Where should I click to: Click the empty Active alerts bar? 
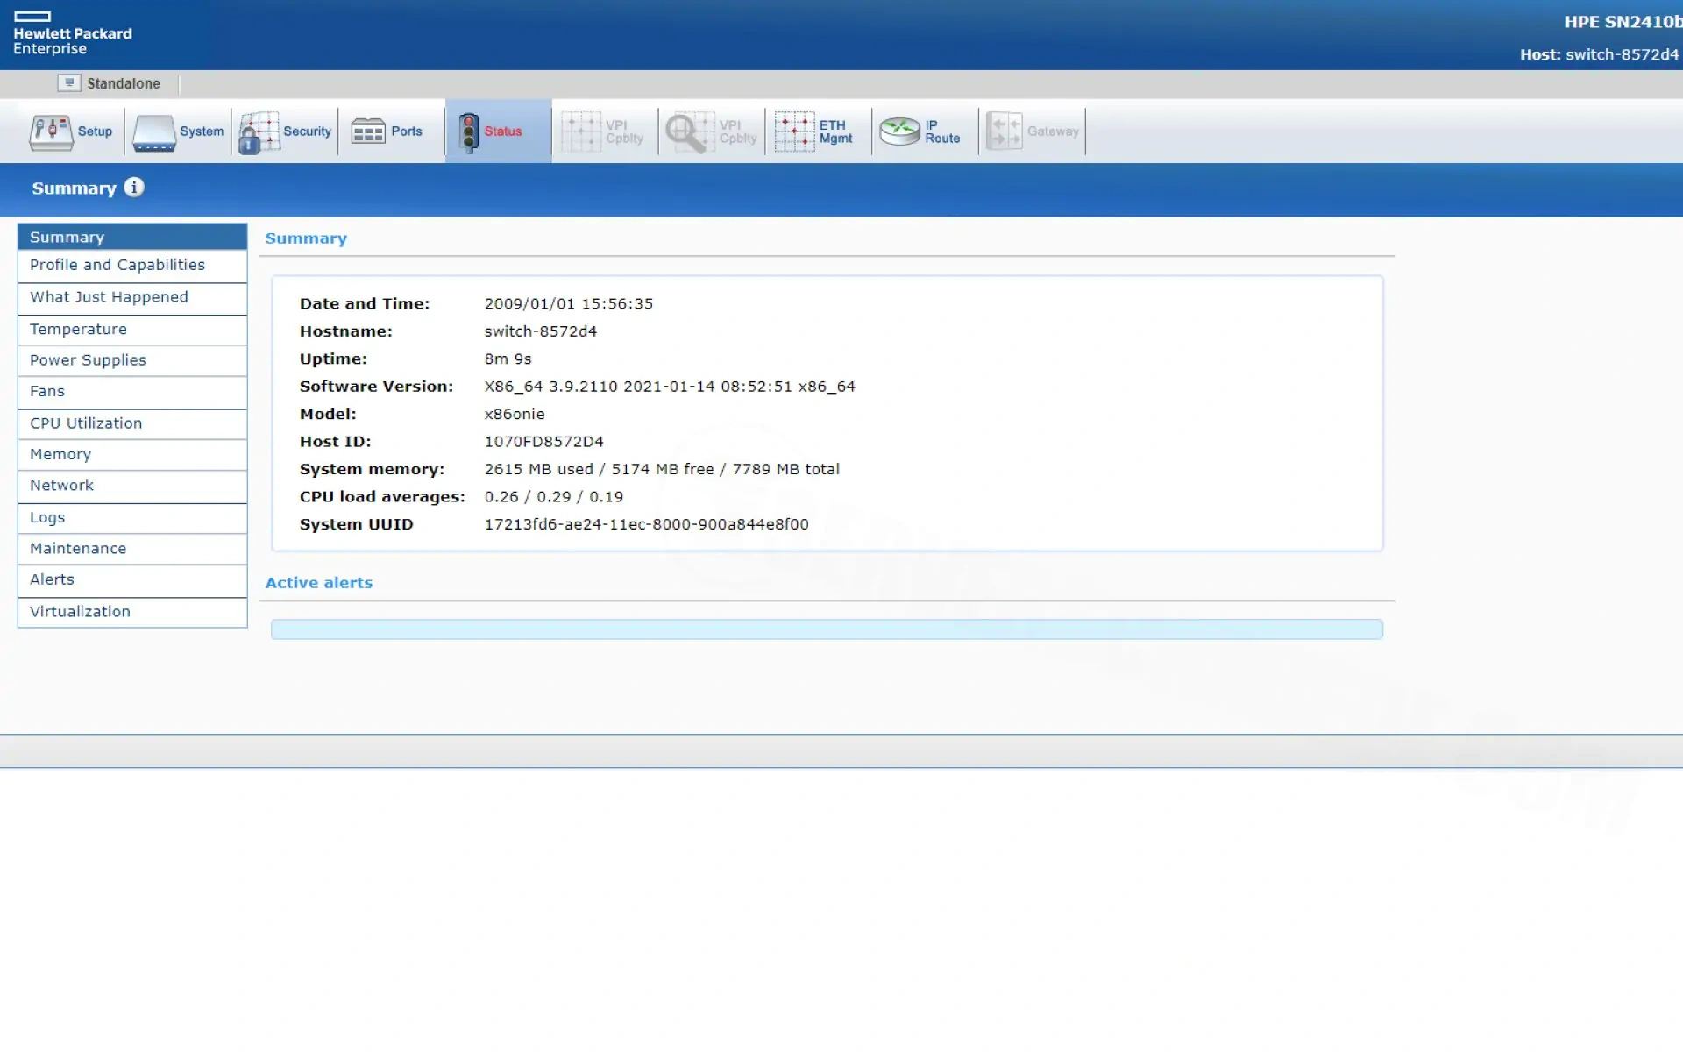click(826, 629)
